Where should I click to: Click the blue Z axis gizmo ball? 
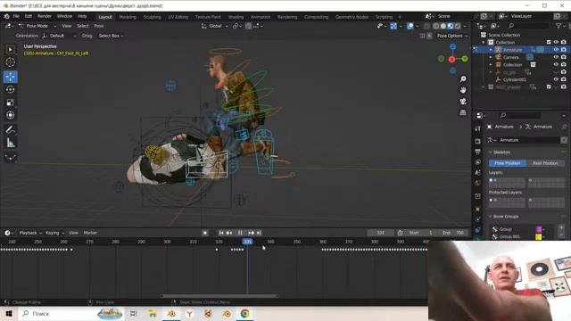452,47
